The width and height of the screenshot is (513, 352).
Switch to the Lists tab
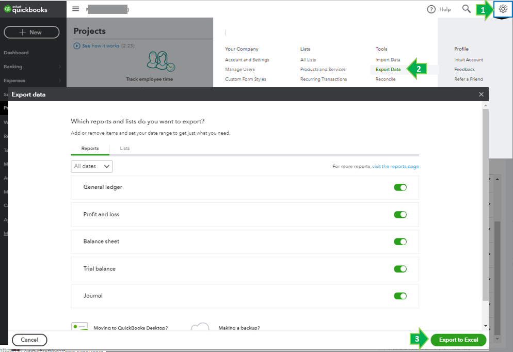point(125,149)
